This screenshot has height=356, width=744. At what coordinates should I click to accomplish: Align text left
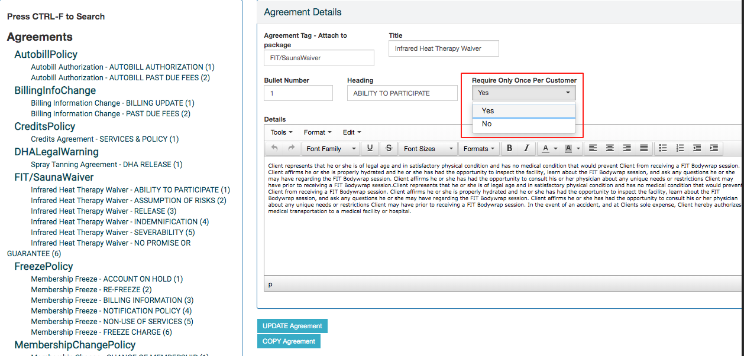pos(593,148)
